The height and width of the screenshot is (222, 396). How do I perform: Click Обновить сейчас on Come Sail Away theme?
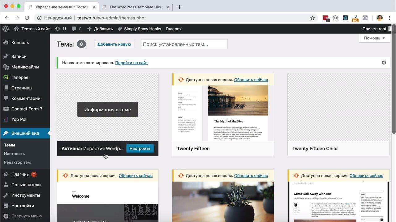pyautogui.click(x=366, y=175)
